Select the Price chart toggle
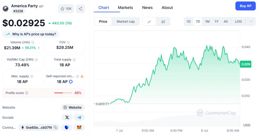Image resolution: width=258 pixels, height=133 pixels. 103,22
